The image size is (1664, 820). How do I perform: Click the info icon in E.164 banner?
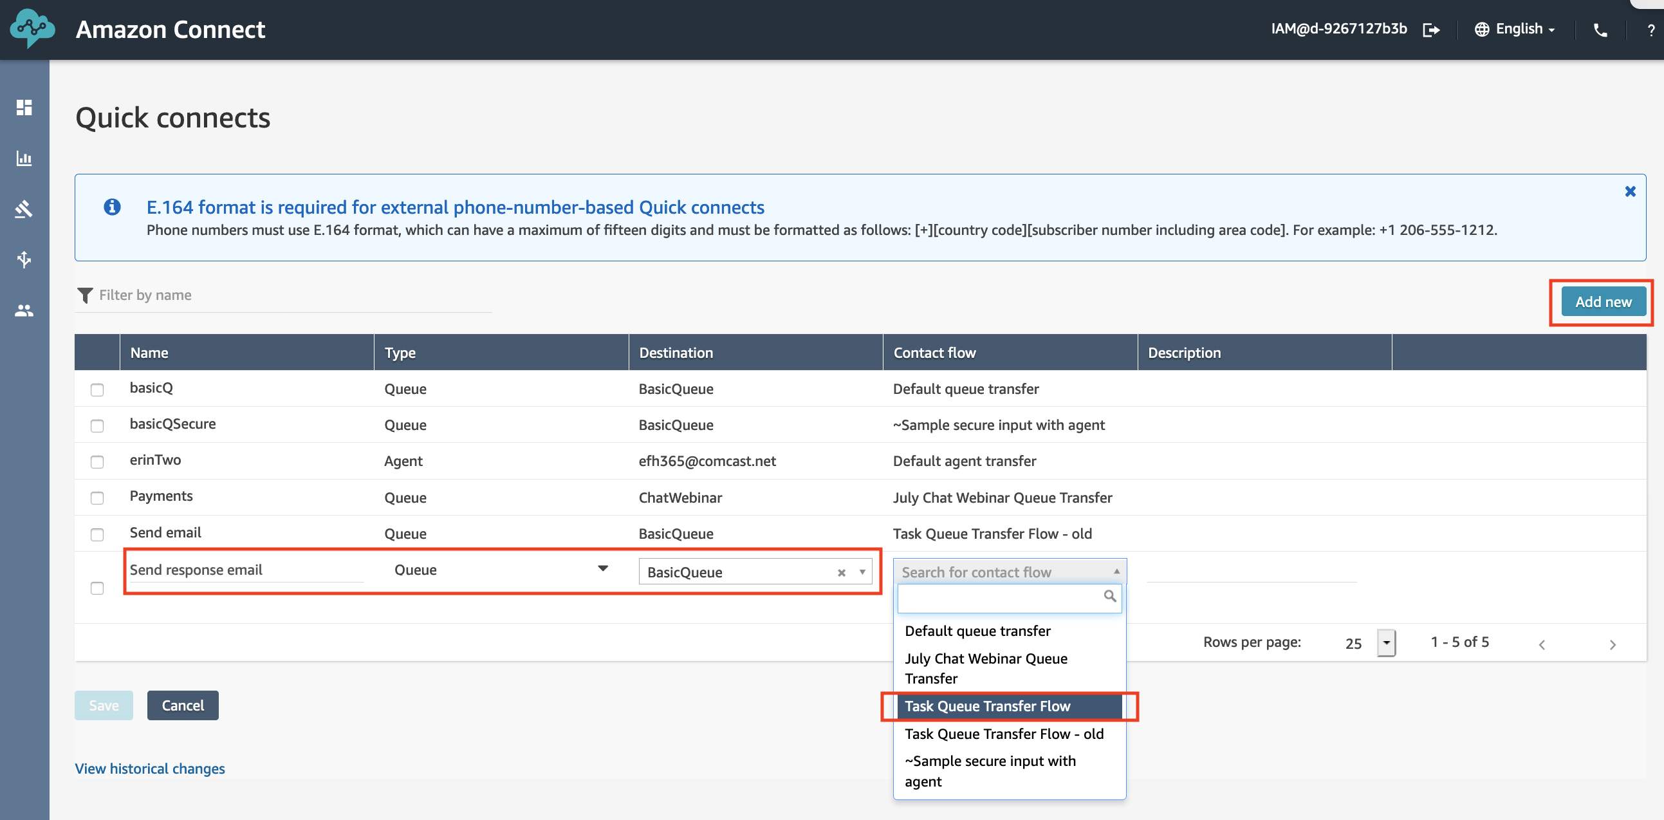coord(112,207)
